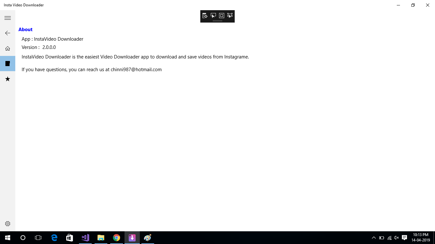Toggle track focused element debug icon

(x=230, y=16)
